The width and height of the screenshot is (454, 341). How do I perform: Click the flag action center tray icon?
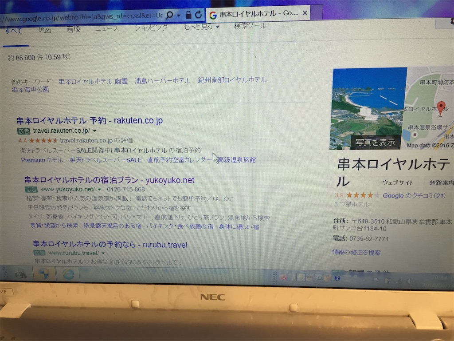pos(376,280)
